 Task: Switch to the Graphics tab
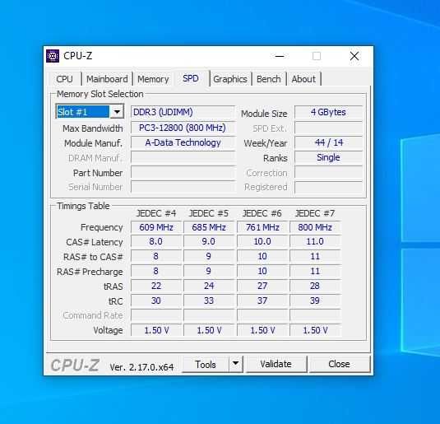pyautogui.click(x=230, y=79)
